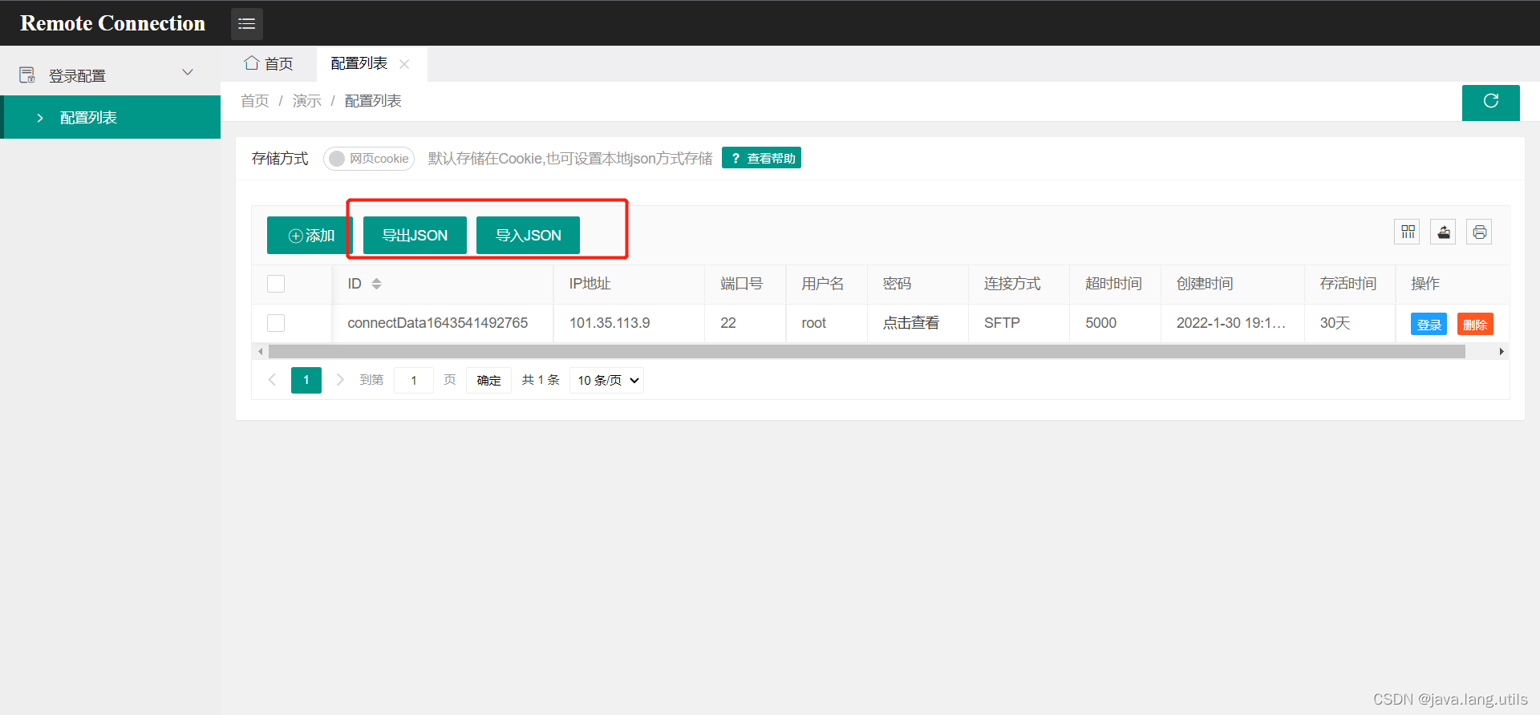Click 演示 in the breadcrumb
Image resolution: width=1540 pixels, height=715 pixels.
coord(307,101)
